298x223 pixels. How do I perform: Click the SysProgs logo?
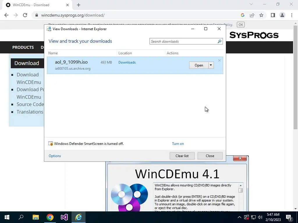click(254, 35)
